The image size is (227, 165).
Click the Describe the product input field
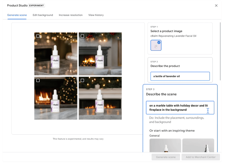(180, 76)
